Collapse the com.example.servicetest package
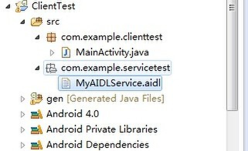 (37, 68)
